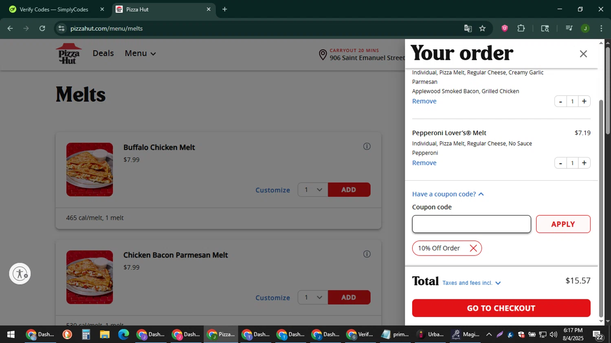Viewport: 611px width, 343px height.
Task: Customize the Buffalo Chicken Melt
Action: [273, 190]
